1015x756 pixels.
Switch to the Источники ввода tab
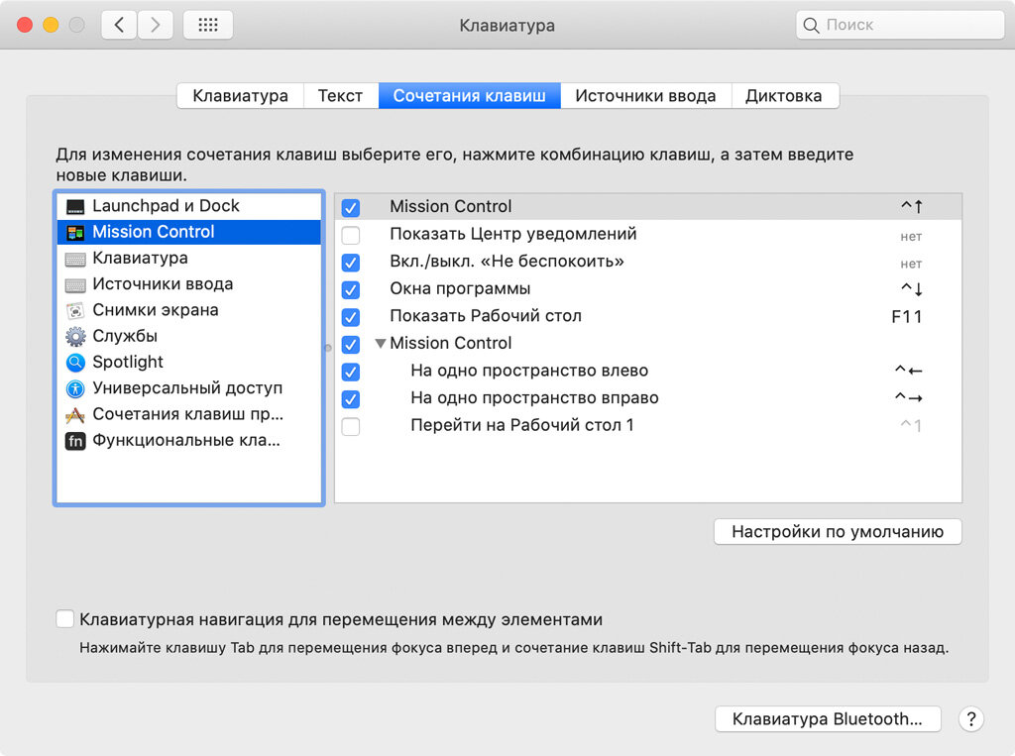(x=645, y=96)
